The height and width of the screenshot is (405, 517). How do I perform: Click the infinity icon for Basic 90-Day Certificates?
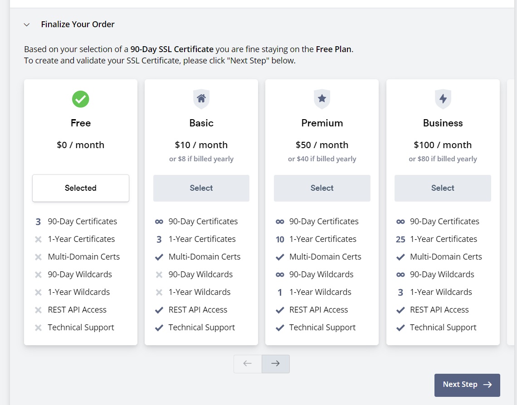pos(159,222)
